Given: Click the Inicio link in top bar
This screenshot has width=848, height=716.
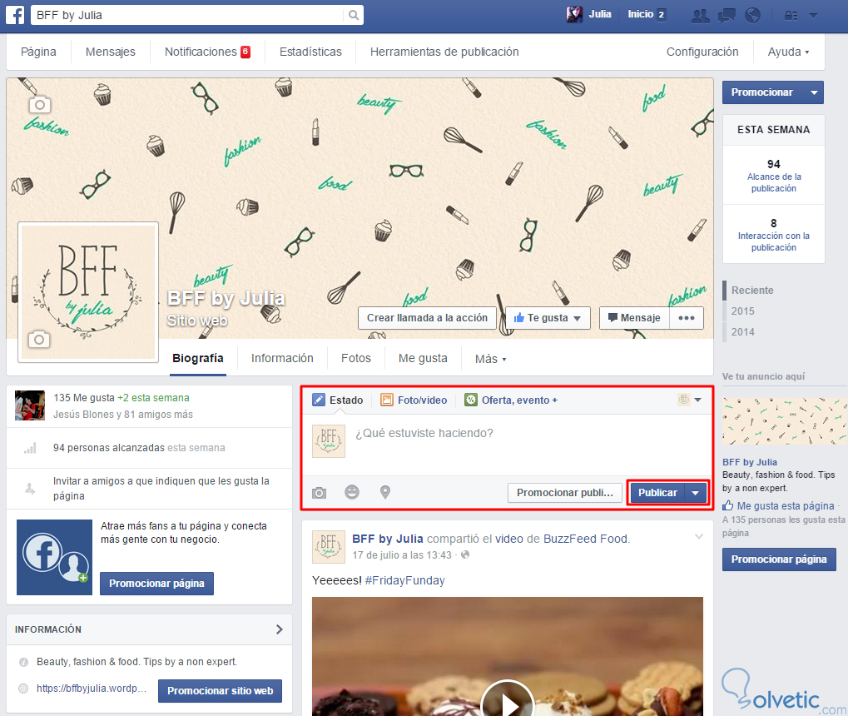Looking at the screenshot, I should coord(640,14).
